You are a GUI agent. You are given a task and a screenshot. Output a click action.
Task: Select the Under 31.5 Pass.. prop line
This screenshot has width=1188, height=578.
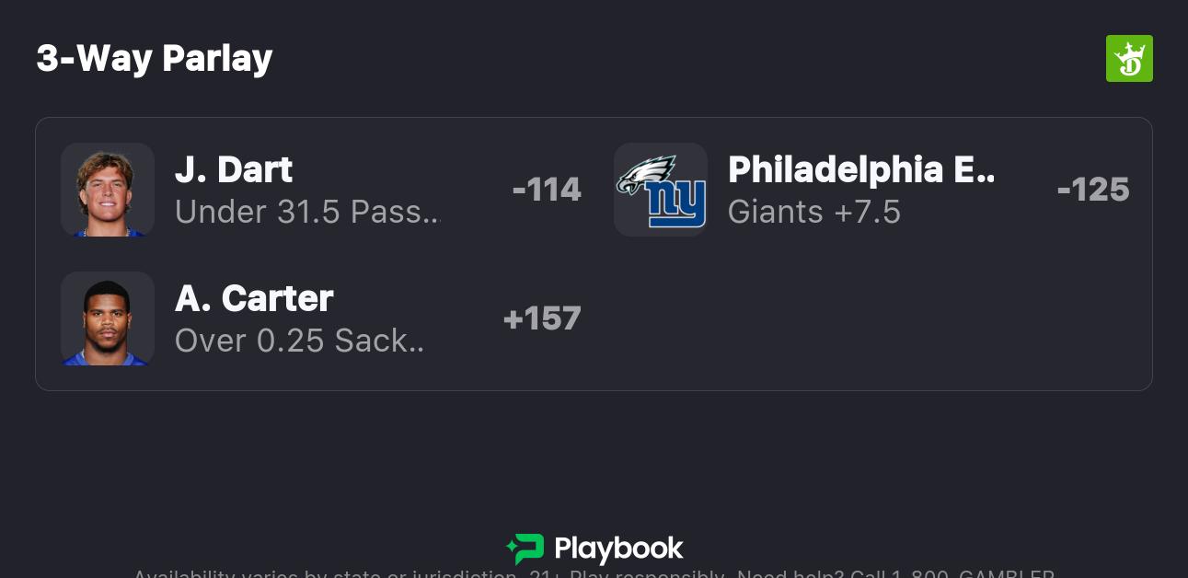(x=307, y=213)
